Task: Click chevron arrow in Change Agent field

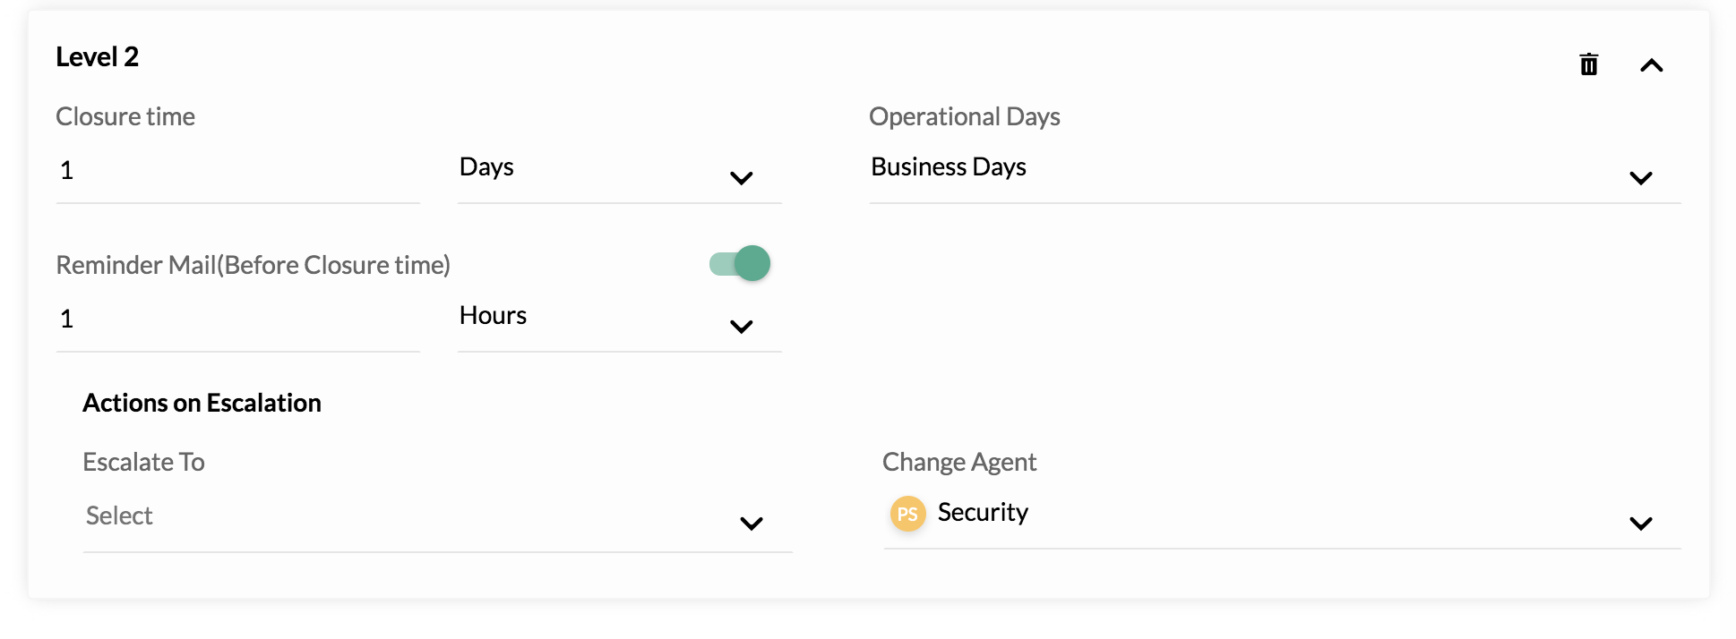Action: 1640,524
